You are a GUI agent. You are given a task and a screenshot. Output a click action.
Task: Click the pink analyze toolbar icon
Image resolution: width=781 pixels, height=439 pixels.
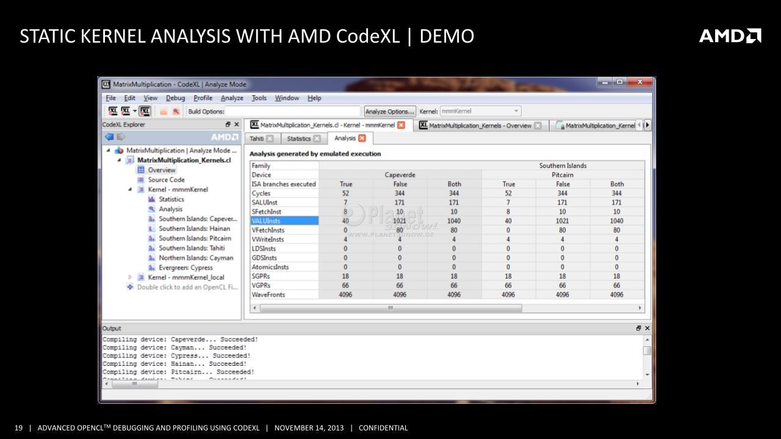coord(176,111)
